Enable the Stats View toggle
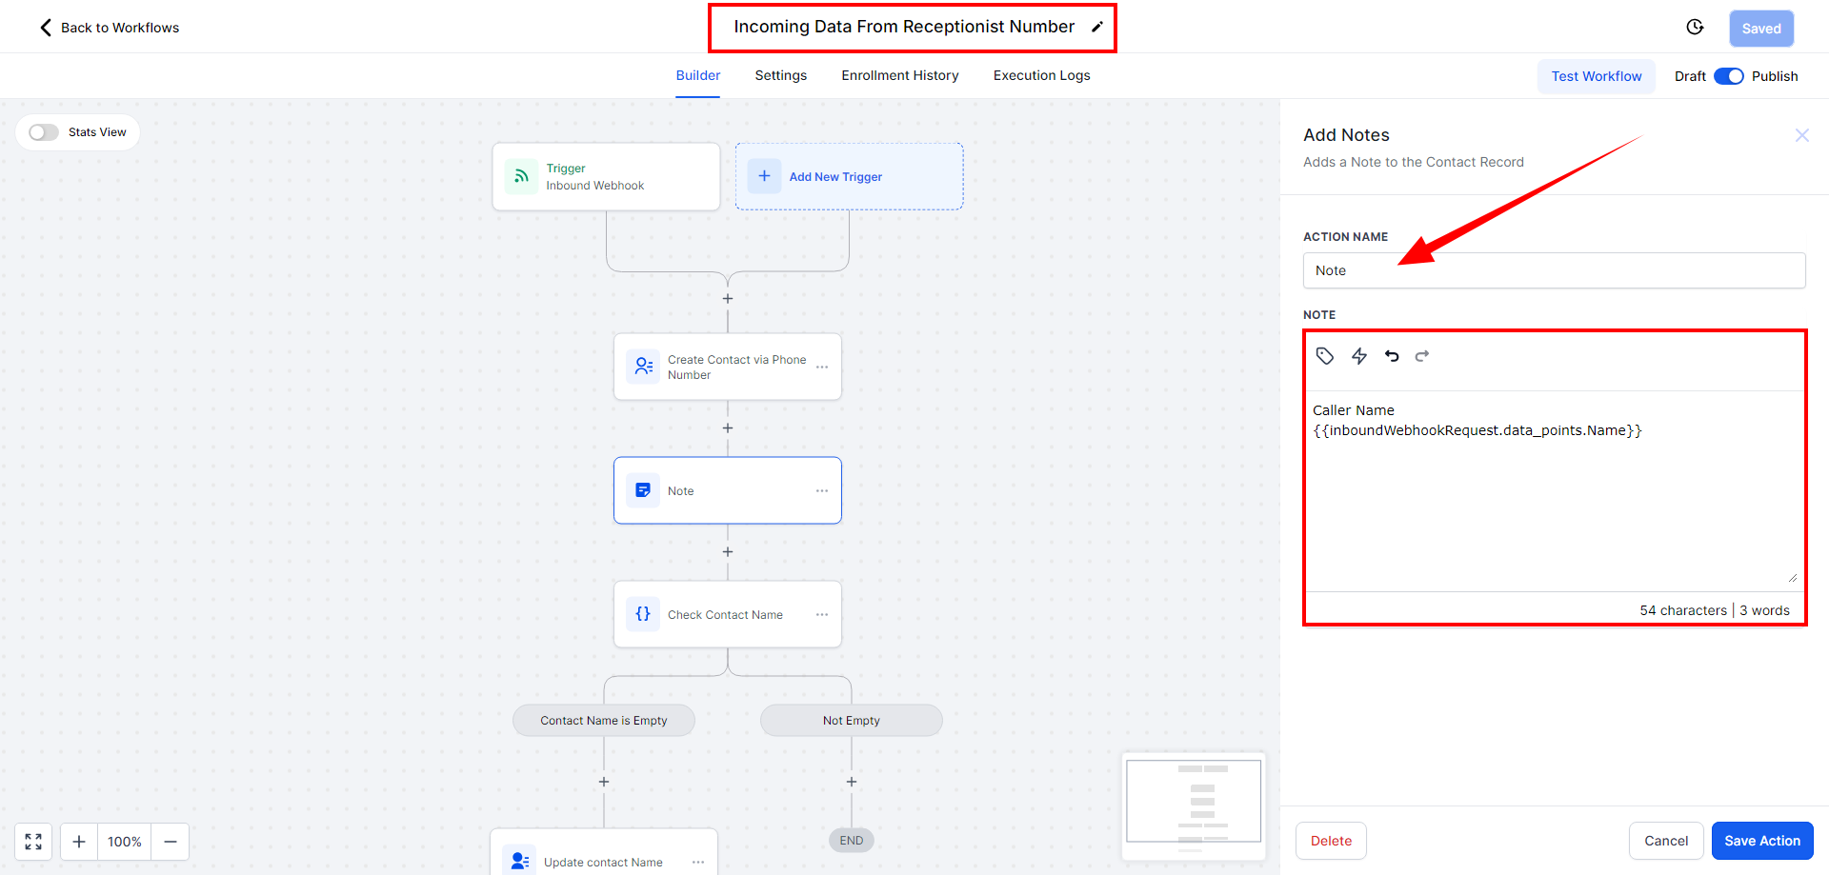1829x875 pixels. pyautogui.click(x=44, y=132)
